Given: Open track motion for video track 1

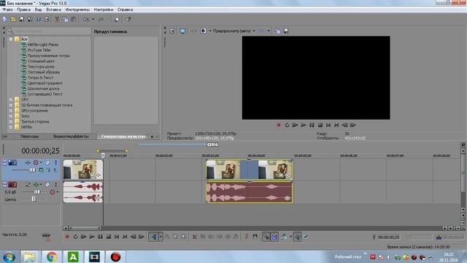Looking at the screenshot, I should (28, 163).
